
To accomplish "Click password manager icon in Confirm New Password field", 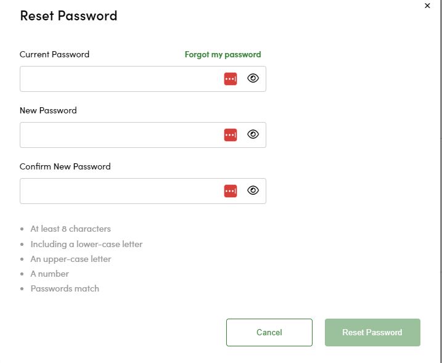I will tap(230, 191).
